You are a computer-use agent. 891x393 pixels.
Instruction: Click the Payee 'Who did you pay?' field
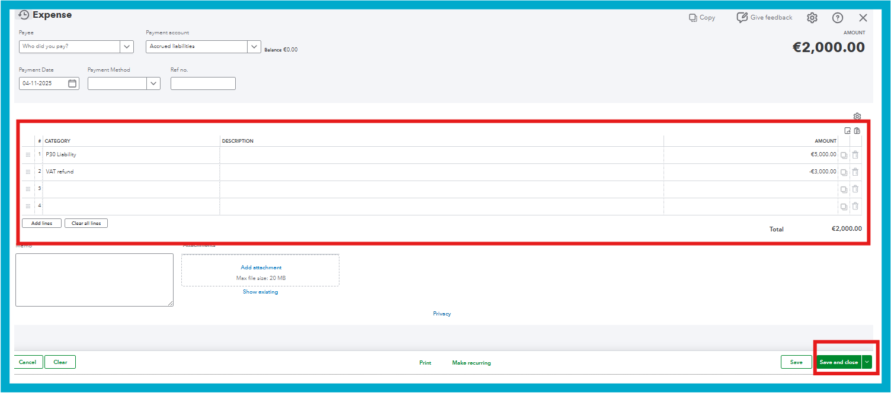coord(70,47)
